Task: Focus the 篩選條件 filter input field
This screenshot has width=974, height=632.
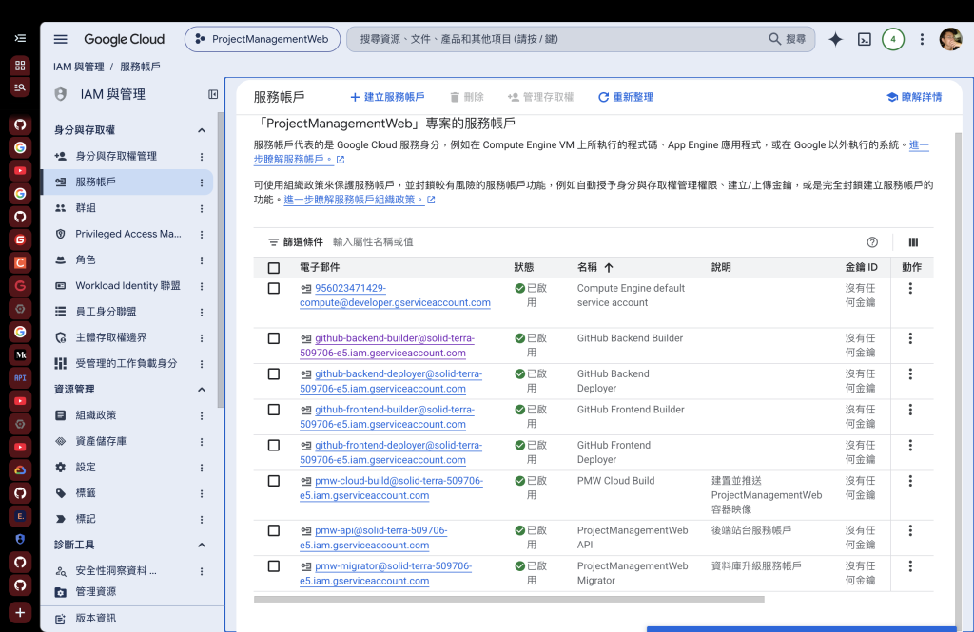Action: point(596,242)
